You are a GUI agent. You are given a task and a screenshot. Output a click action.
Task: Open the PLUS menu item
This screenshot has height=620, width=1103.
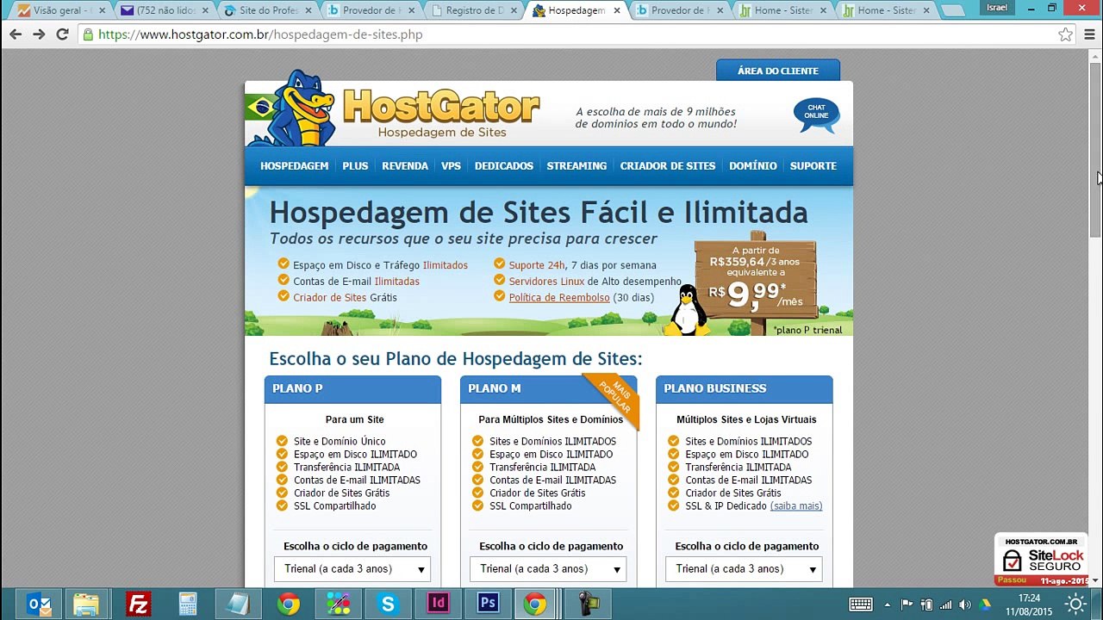(355, 166)
